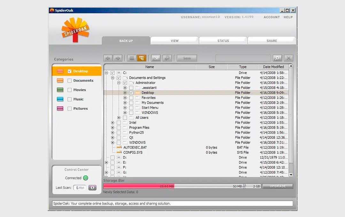Sort by the Type column header

(x=243, y=67)
